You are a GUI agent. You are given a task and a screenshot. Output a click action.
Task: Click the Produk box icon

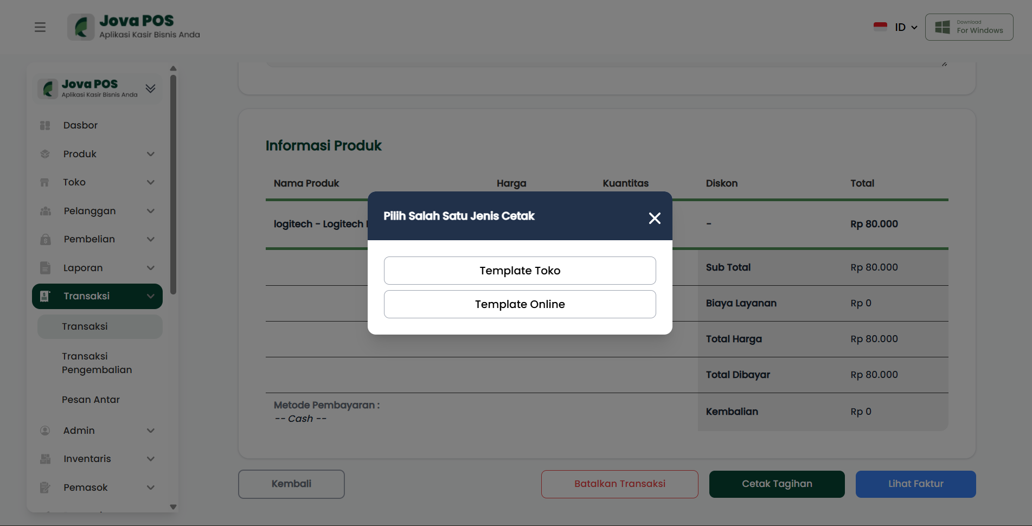point(45,154)
